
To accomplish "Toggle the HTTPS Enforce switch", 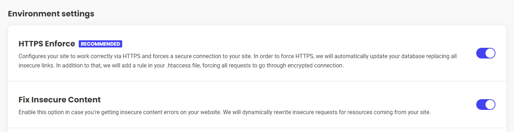I will [486, 53].
